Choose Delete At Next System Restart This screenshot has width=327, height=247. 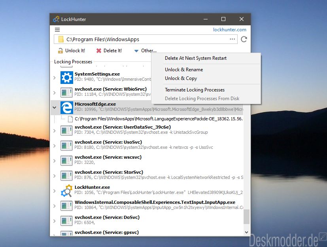(206, 58)
